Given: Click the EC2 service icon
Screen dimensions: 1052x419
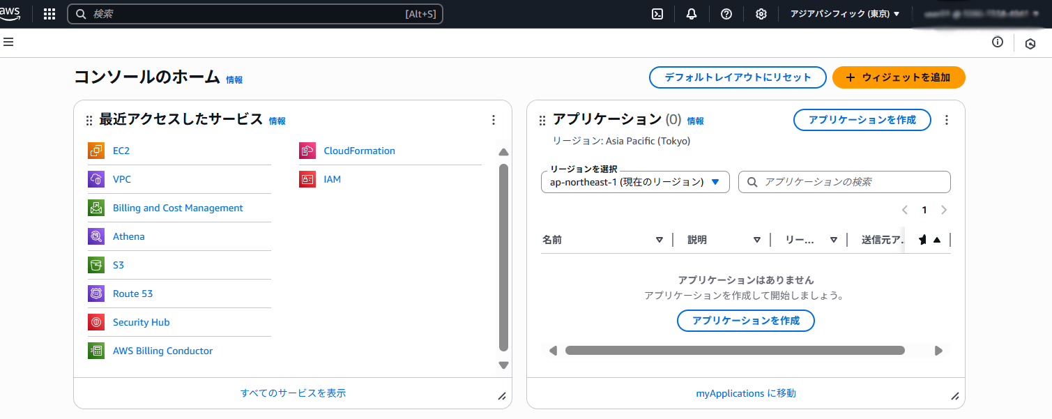Looking at the screenshot, I should tap(96, 151).
